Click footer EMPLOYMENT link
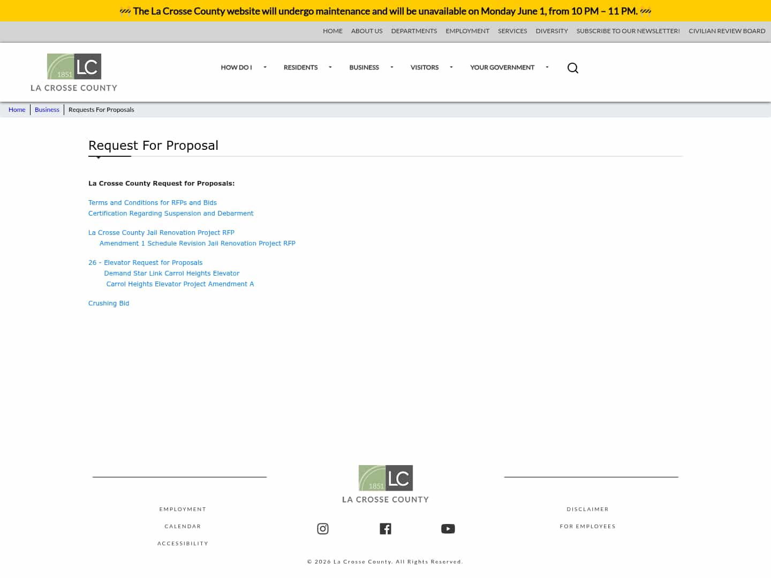The height and width of the screenshot is (578, 771). pos(183,509)
